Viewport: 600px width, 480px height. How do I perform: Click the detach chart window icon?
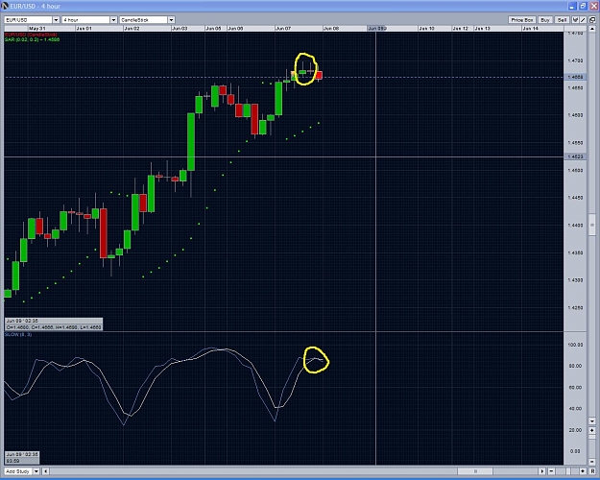pos(592,20)
